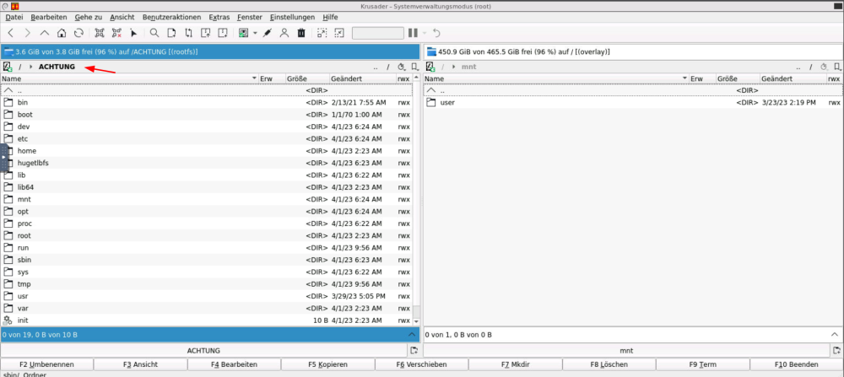Image resolution: width=844 pixels, height=377 pixels.
Task: Click the F8 Löschen button
Action: point(609,364)
